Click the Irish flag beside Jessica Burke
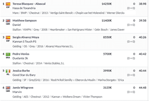 point(8,71)
